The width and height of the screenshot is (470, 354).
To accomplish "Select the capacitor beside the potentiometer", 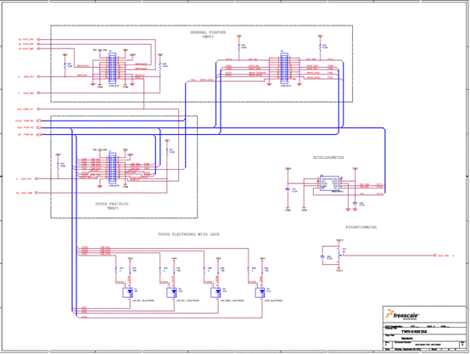I will (322, 257).
